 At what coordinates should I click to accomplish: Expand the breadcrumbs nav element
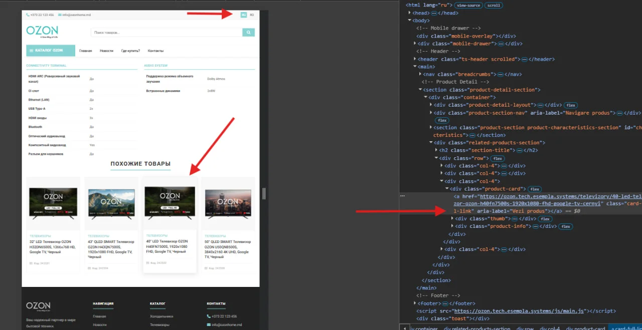(420, 74)
